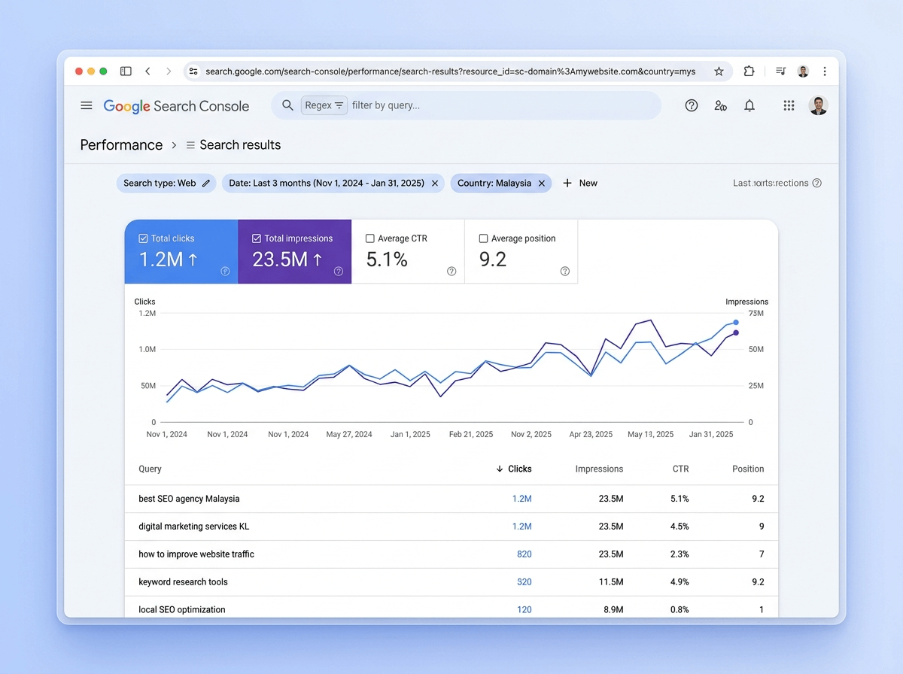903x674 pixels.
Task: Click help icon on Total impressions card
Action: pos(338,272)
